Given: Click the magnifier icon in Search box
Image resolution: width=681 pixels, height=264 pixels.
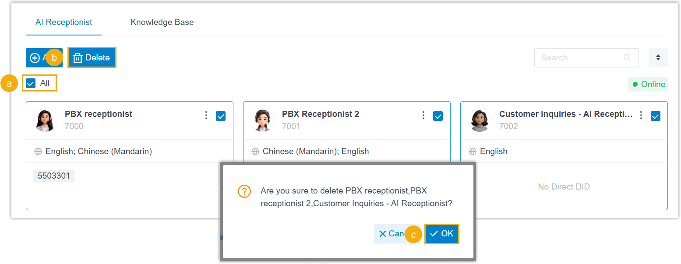Looking at the screenshot, I should click(627, 58).
